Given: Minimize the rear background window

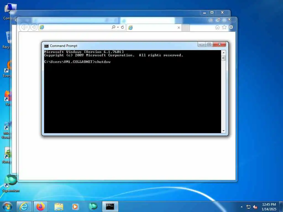Looking at the screenshot, I should [x=205, y=13].
